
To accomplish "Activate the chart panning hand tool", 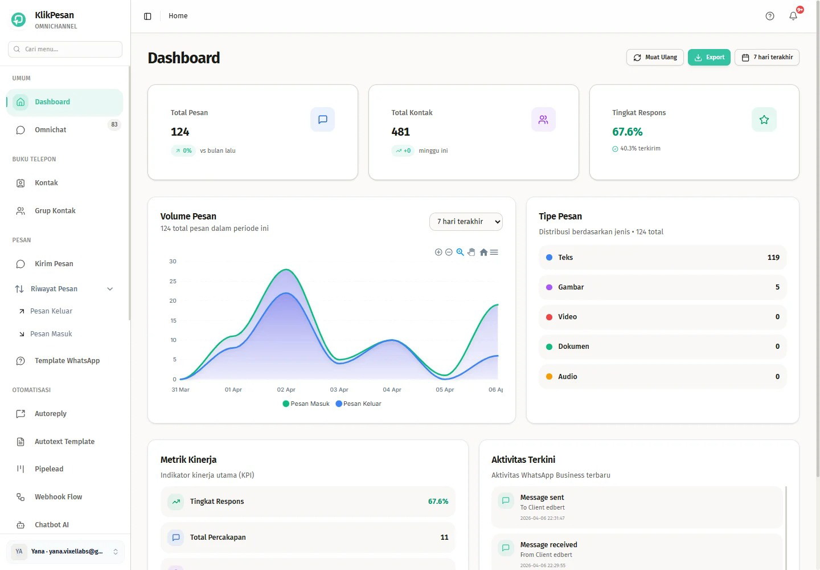I will coord(471,252).
